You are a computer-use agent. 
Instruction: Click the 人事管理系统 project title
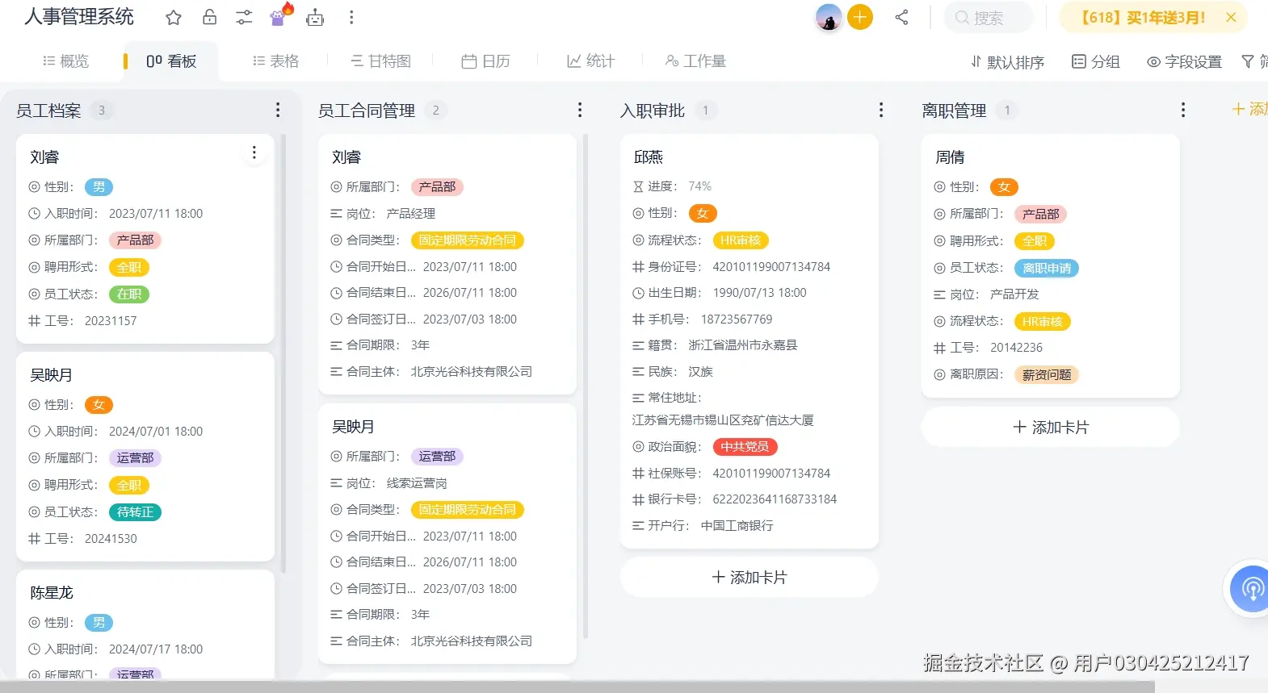click(x=79, y=17)
